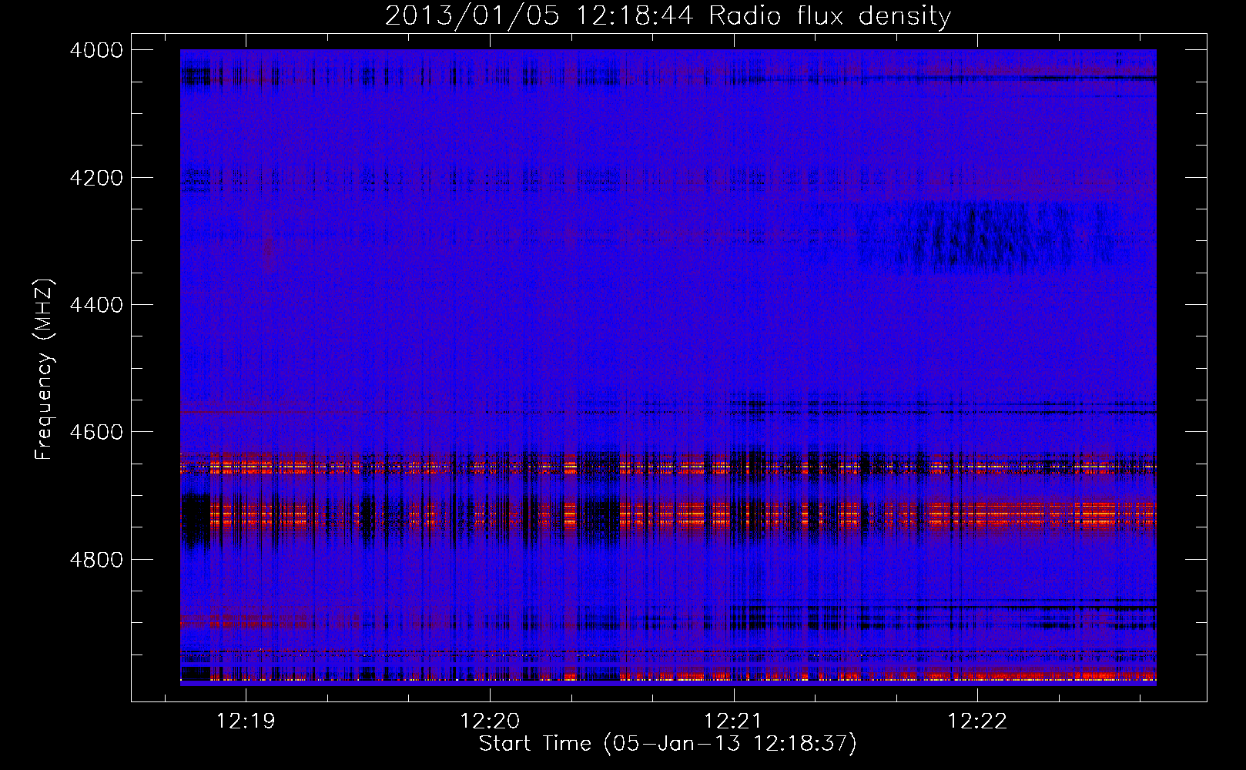
Task: Click the 12:20 time tick label
Action: click(490, 721)
